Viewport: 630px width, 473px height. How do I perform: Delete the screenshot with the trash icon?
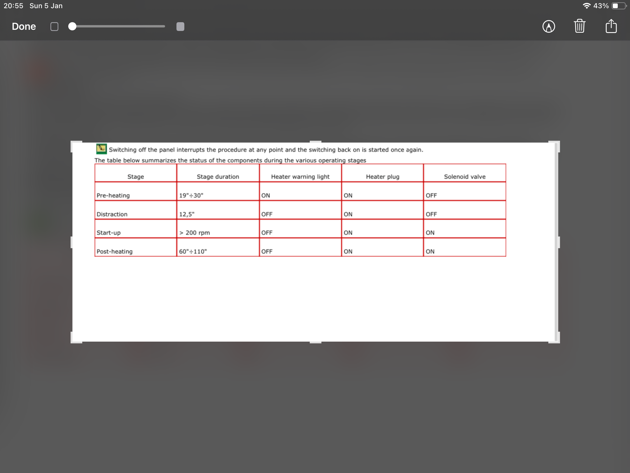[580, 26]
